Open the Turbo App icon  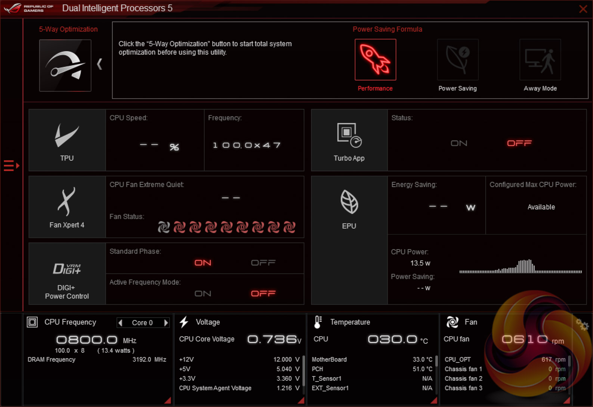click(349, 135)
